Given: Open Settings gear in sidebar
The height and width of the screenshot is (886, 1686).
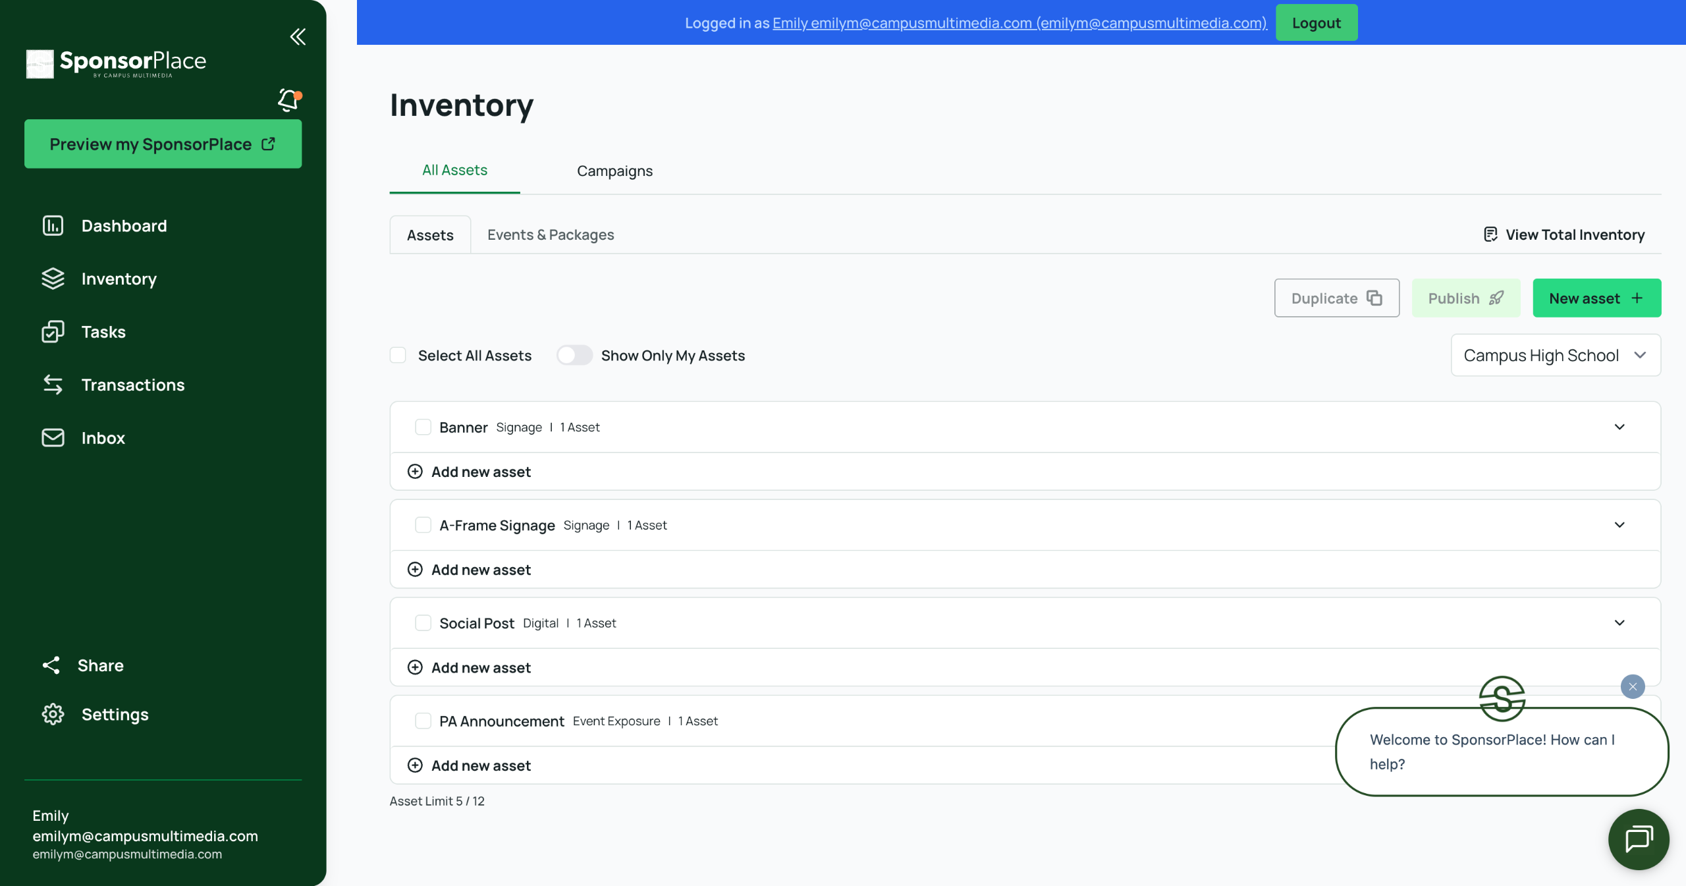Looking at the screenshot, I should [x=53, y=715].
